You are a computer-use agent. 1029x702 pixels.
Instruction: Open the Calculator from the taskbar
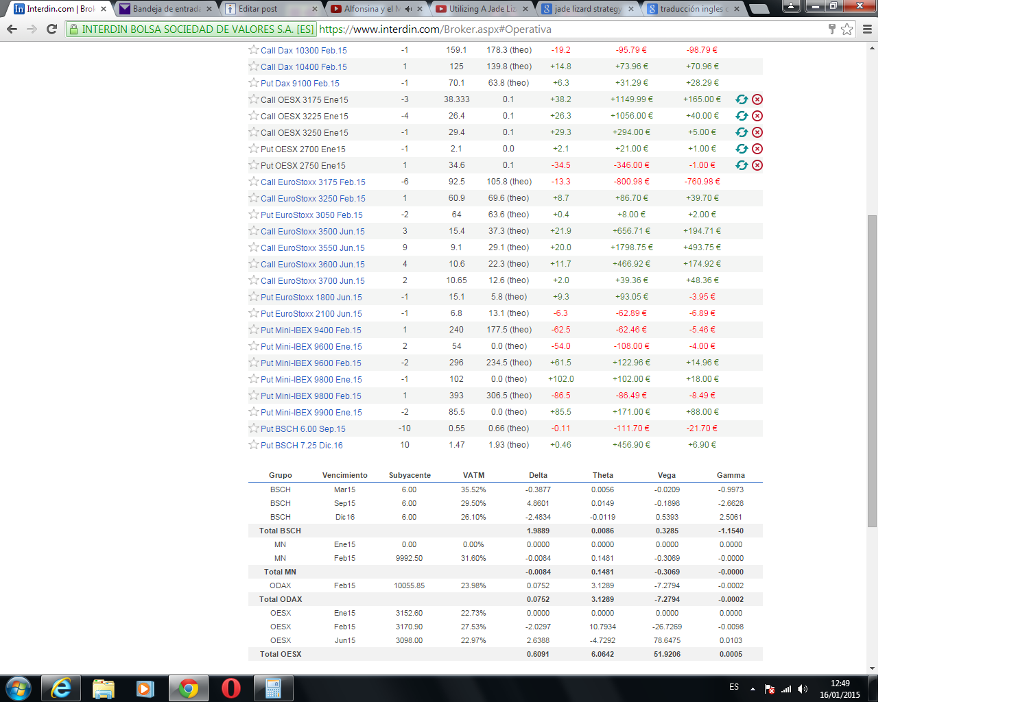coord(274,688)
